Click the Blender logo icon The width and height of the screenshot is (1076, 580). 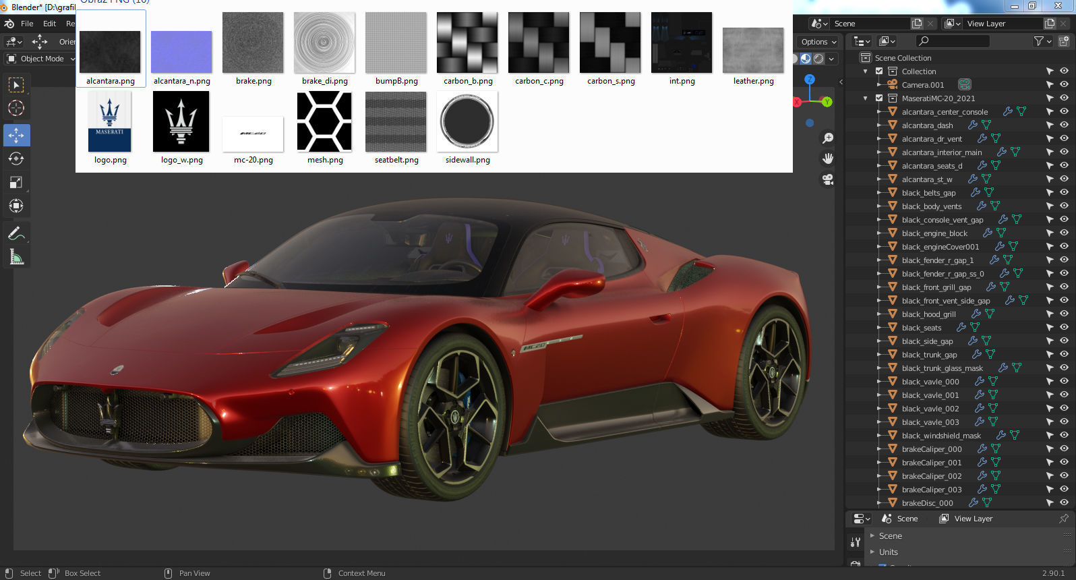[x=9, y=24]
